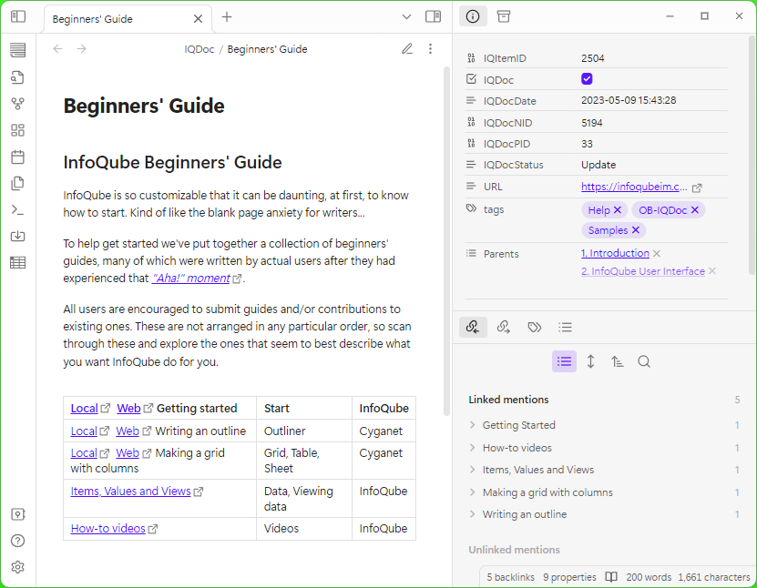Screen dimensions: 757x588
Task: Open settings with the gear icon
Action: (x=18, y=567)
